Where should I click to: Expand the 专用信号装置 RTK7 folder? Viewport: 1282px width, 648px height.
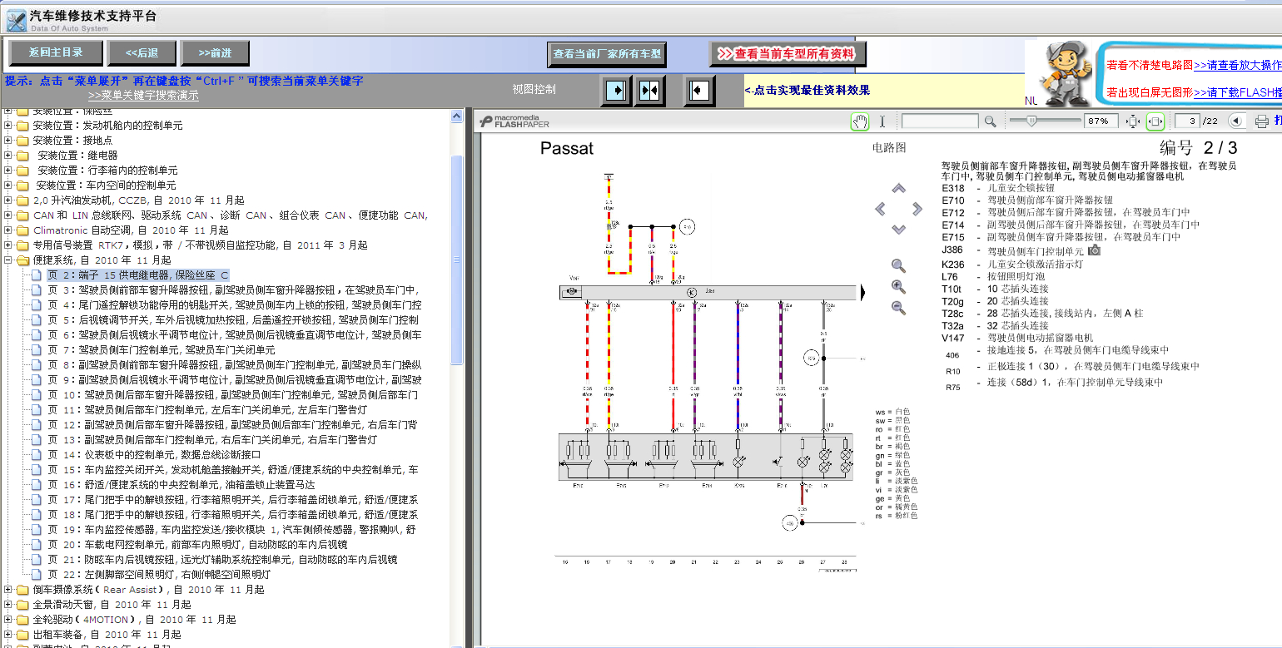click(x=8, y=245)
